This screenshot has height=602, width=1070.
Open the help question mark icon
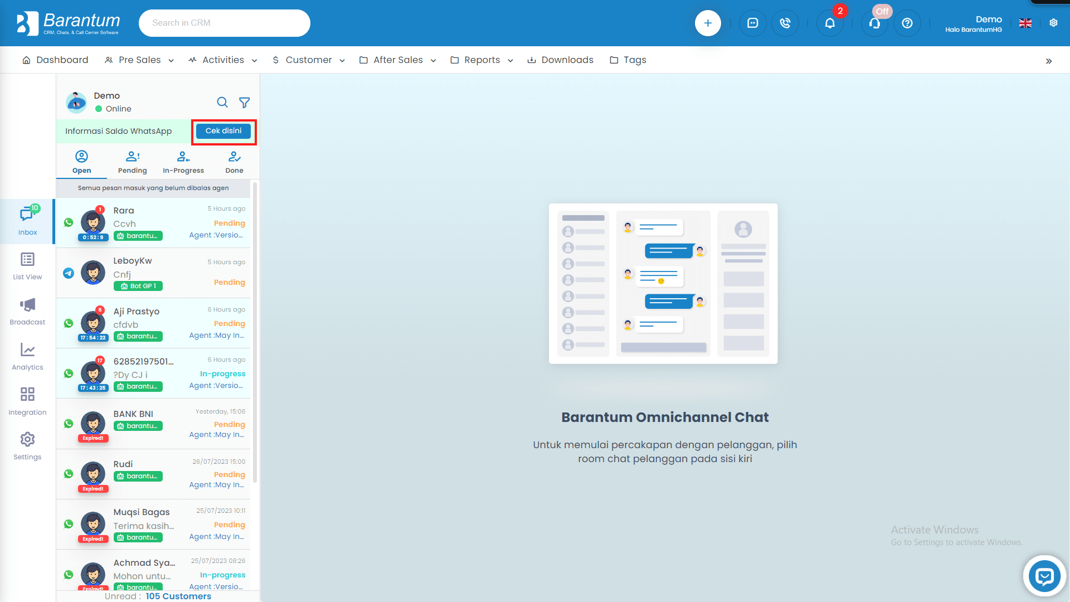pos(907,23)
